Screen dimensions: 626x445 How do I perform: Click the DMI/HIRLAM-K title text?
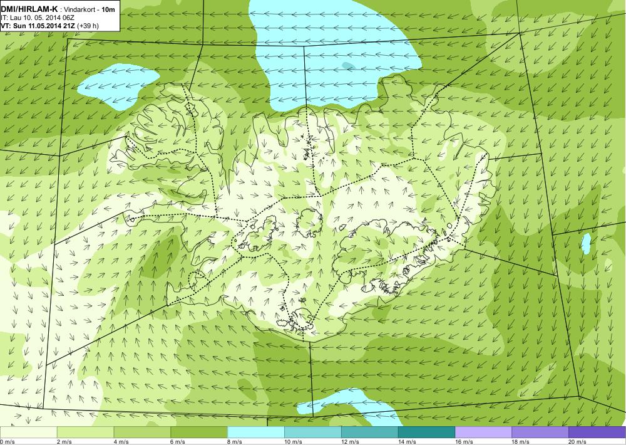point(29,10)
